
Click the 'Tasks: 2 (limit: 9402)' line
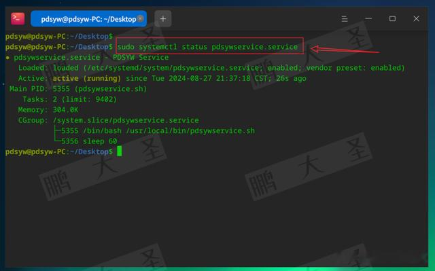(x=69, y=99)
